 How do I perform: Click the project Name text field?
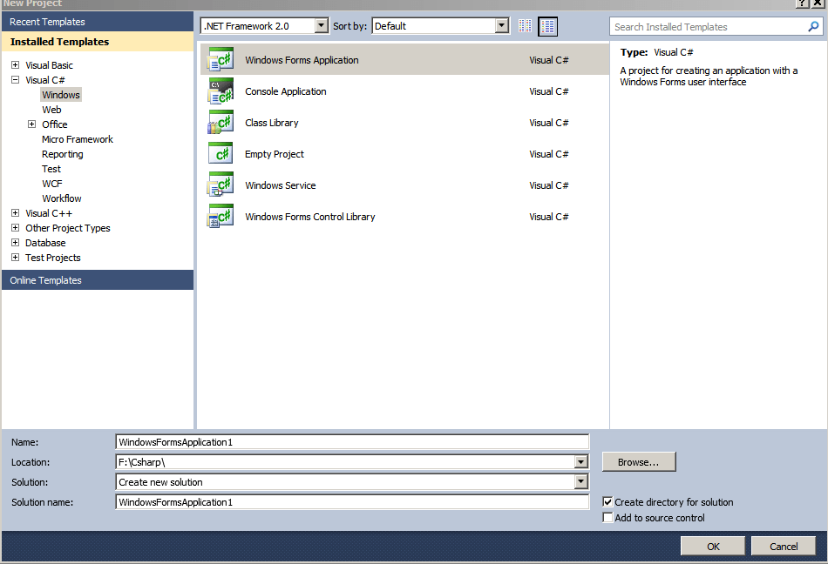(x=352, y=442)
